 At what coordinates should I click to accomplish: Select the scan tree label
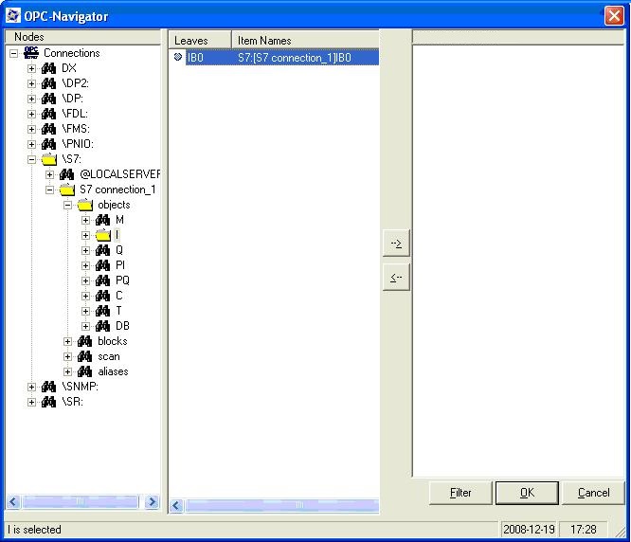click(x=109, y=356)
